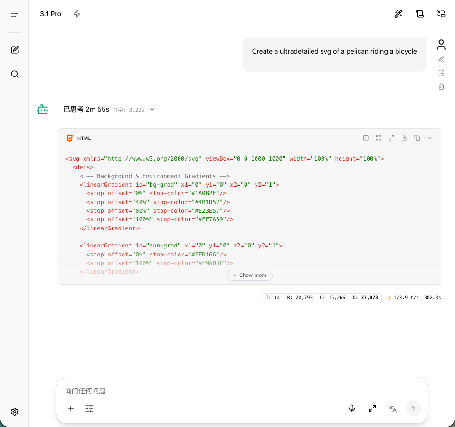Copy the HTML code block
Viewport: 455px width, 427px height.
point(417,138)
